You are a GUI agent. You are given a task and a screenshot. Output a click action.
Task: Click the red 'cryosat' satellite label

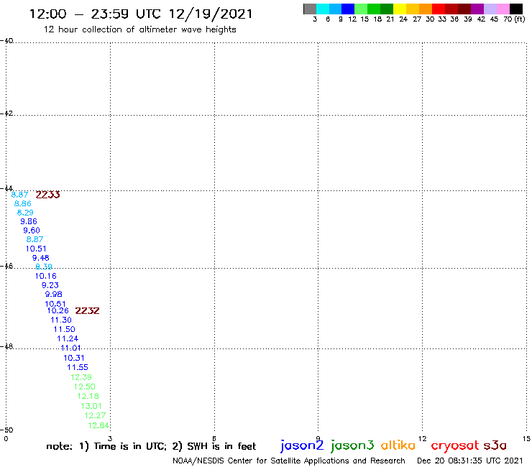click(455, 445)
